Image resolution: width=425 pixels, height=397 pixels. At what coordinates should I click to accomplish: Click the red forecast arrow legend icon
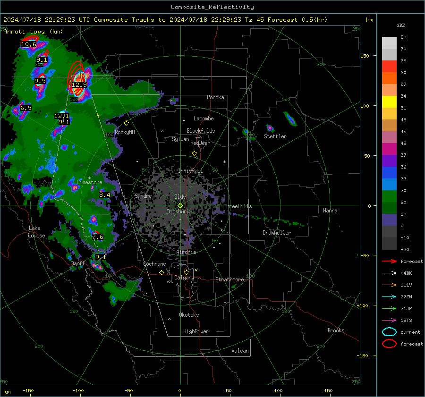(389, 261)
